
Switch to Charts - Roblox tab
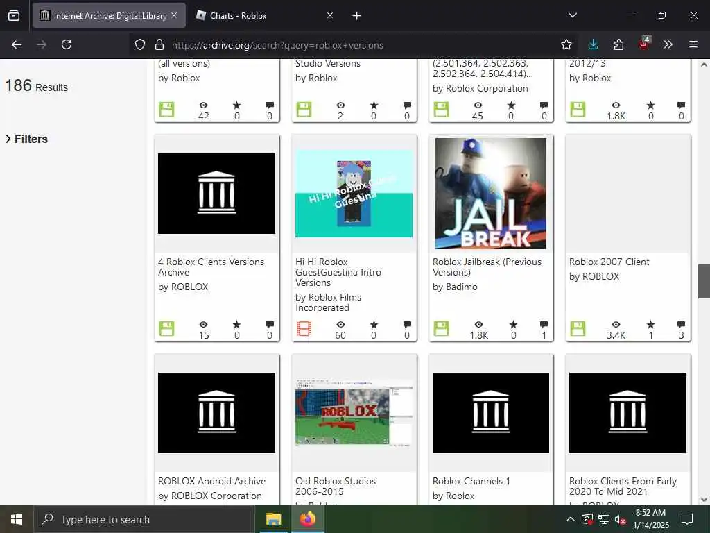265,15
